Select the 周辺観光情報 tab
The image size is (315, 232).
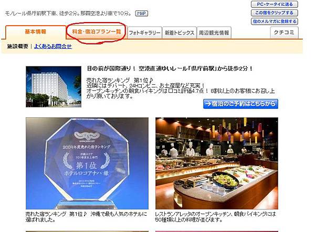214,32
